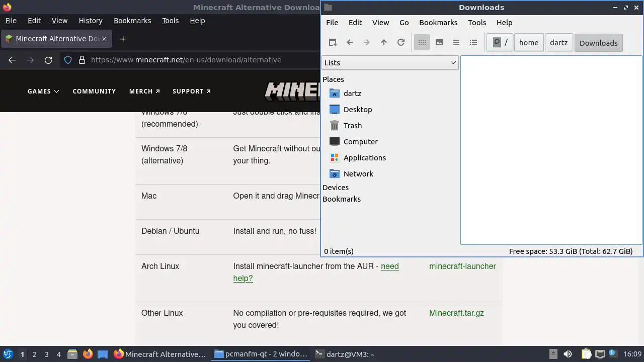Open Firefox Edit menu

(x=34, y=21)
